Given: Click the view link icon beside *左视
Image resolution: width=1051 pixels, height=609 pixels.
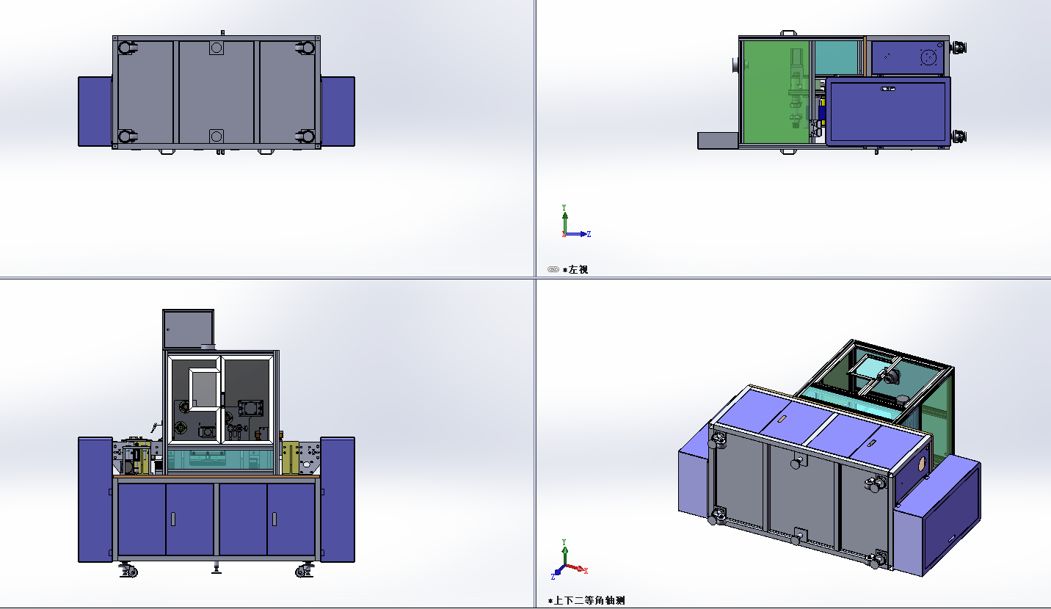Looking at the screenshot, I should tap(553, 269).
